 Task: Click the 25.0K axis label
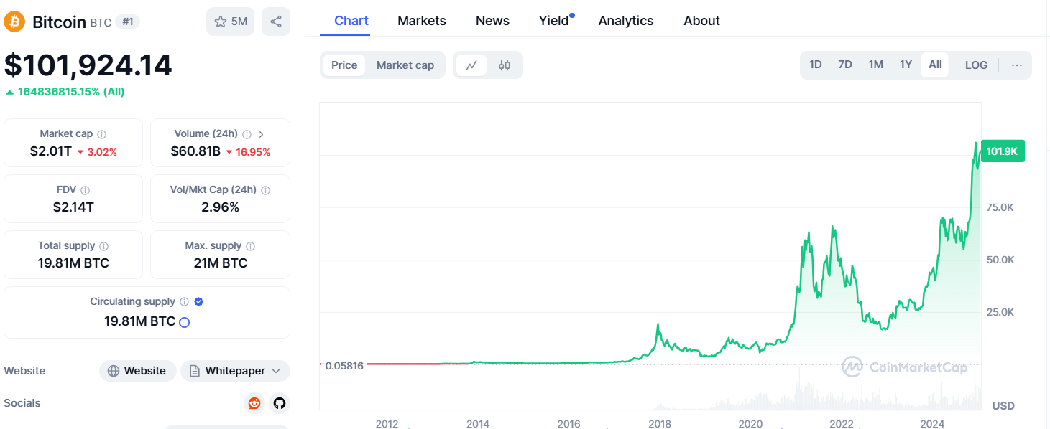(1000, 312)
